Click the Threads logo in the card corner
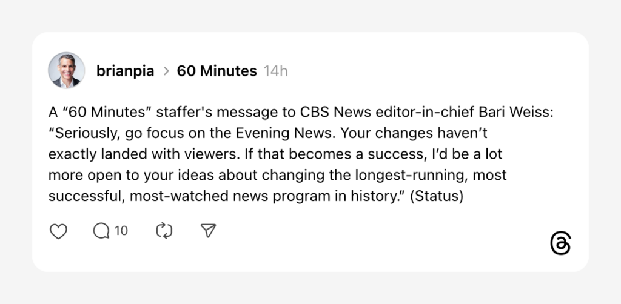 tap(560, 244)
